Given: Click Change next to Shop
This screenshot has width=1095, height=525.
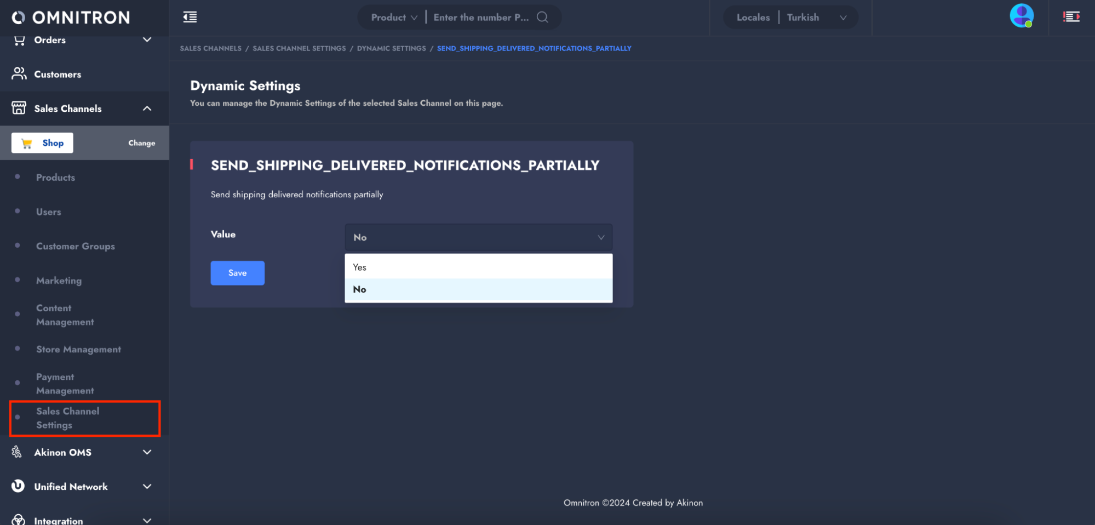Looking at the screenshot, I should click(142, 143).
